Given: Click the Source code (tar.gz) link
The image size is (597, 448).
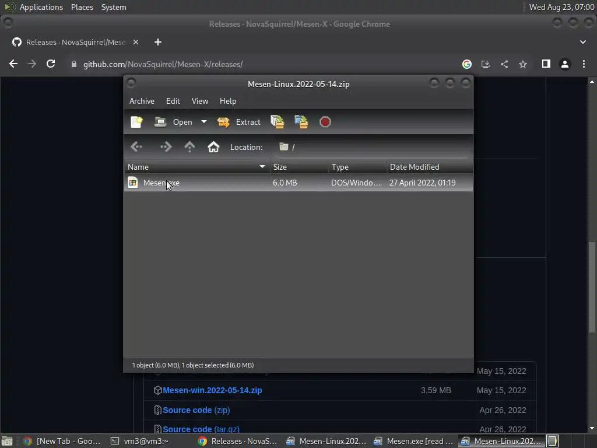Looking at the screenshot, I should coord(201,429).
